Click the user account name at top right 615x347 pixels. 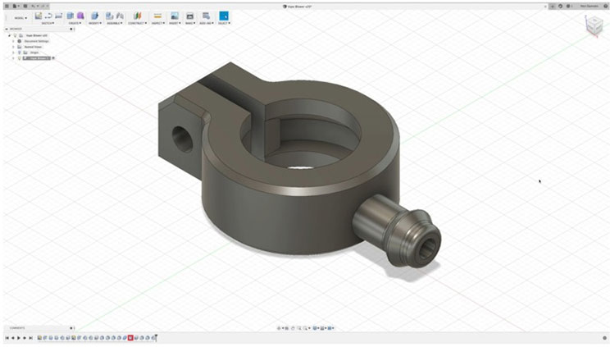[x=589, y=6]
